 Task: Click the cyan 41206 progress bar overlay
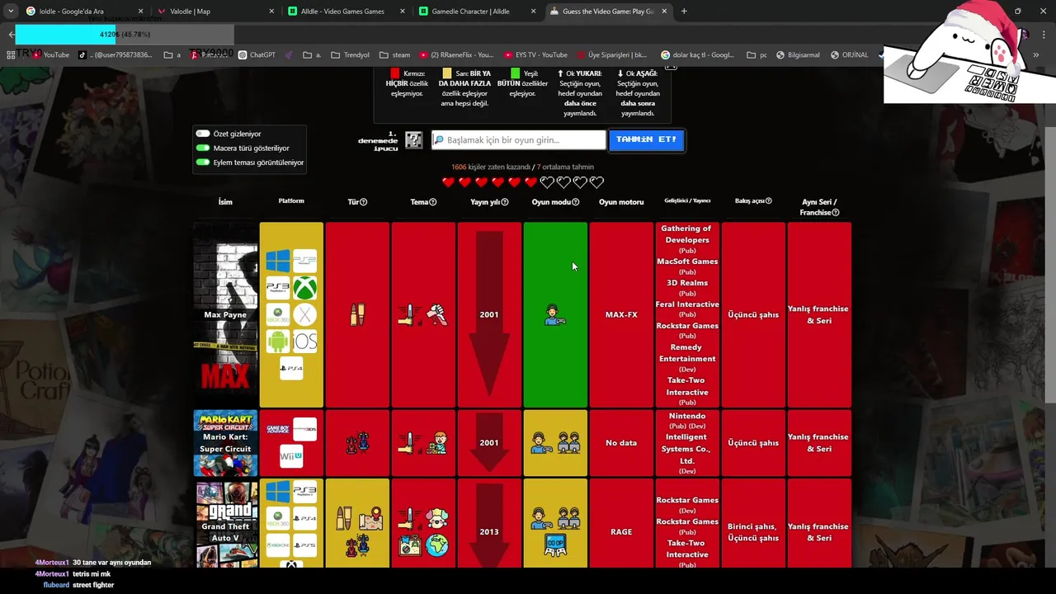pyautogui.click(x=125, y=35)
